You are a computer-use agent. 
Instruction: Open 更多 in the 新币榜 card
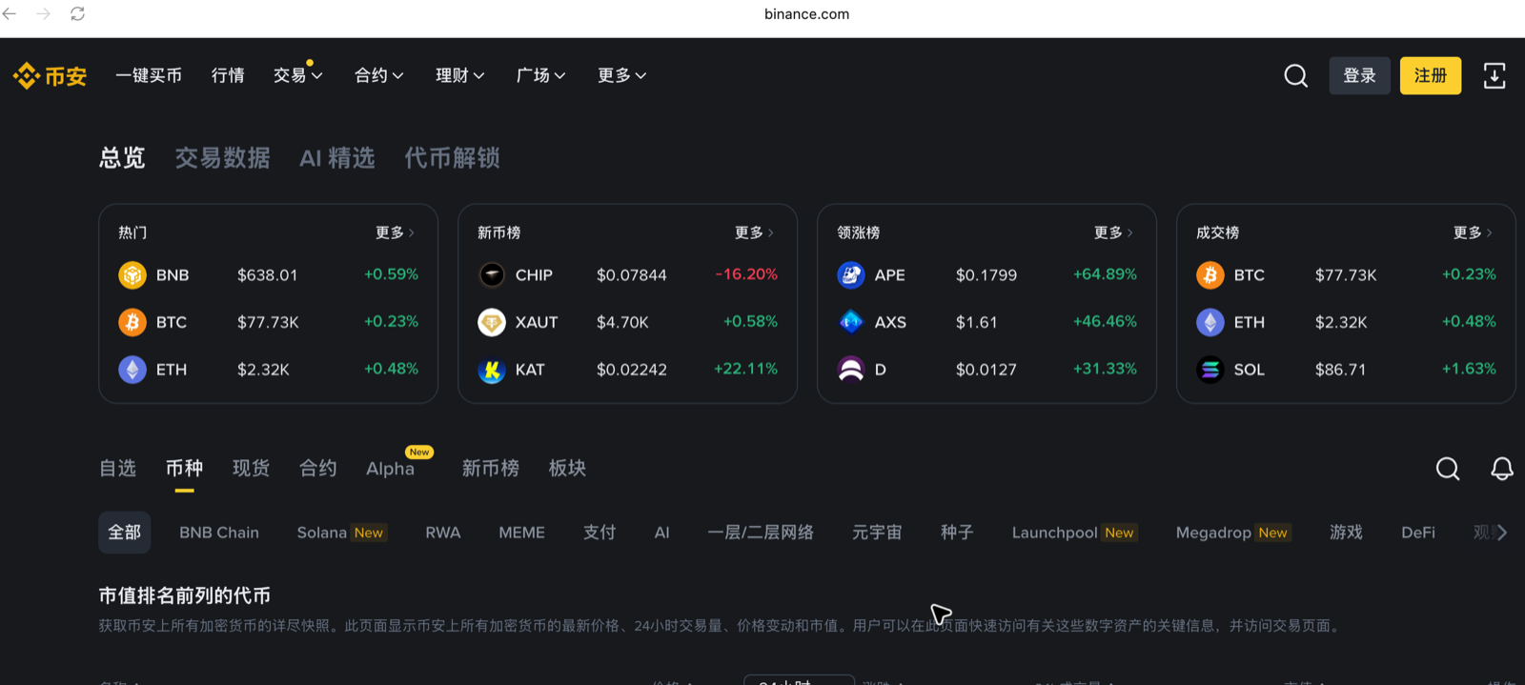tap(754, 232)
